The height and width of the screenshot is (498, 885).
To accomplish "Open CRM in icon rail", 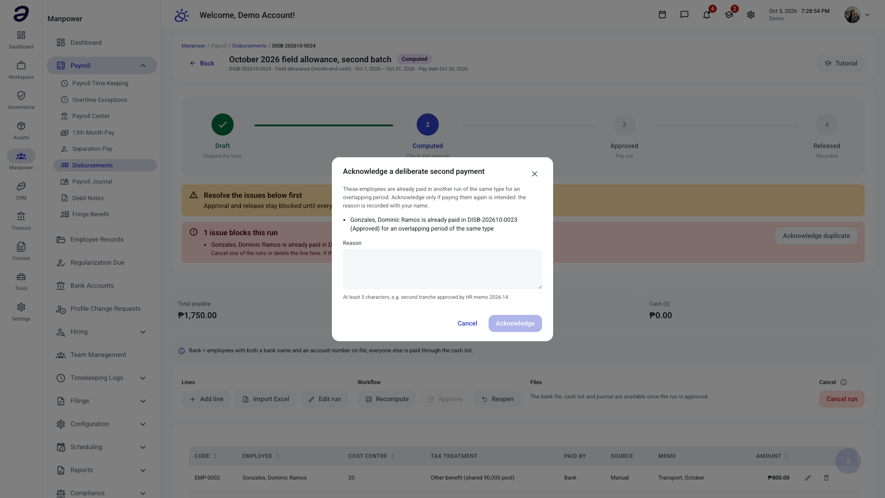I will click(x=21, y=191).
